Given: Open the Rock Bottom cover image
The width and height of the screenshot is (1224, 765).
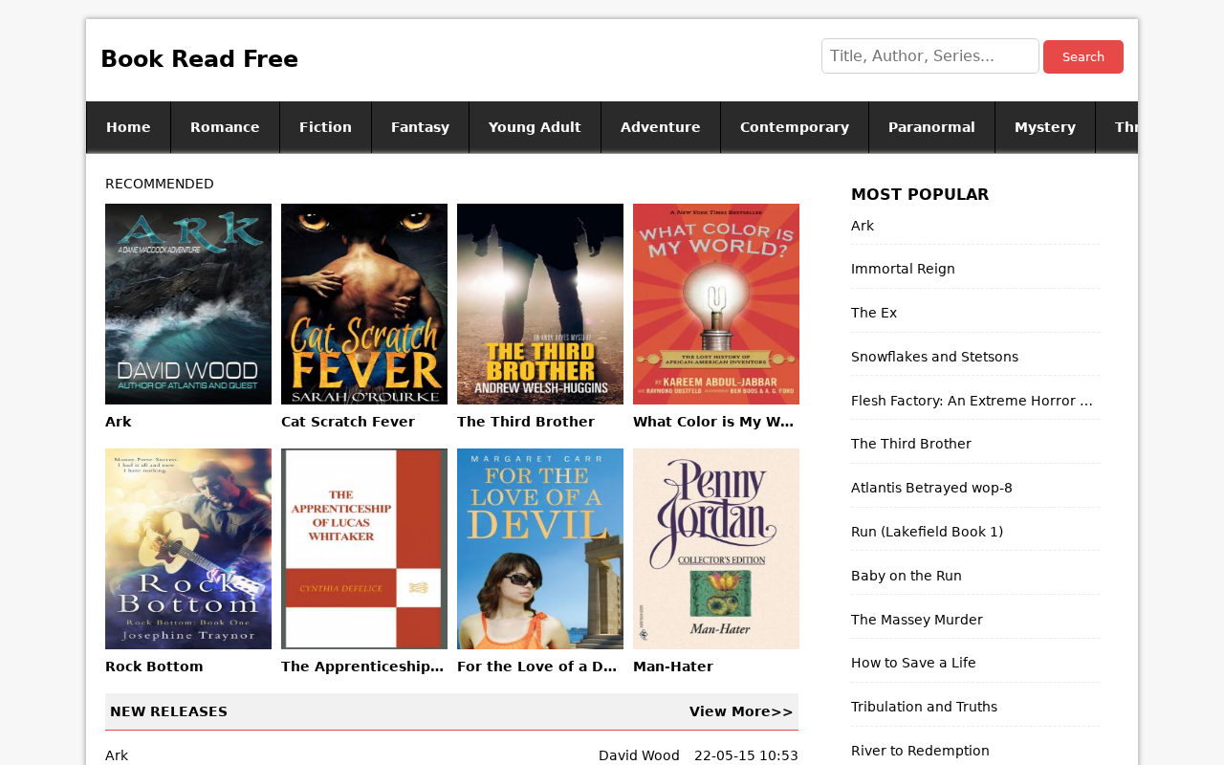Looking at the screenshot, I should coord(188,549).
